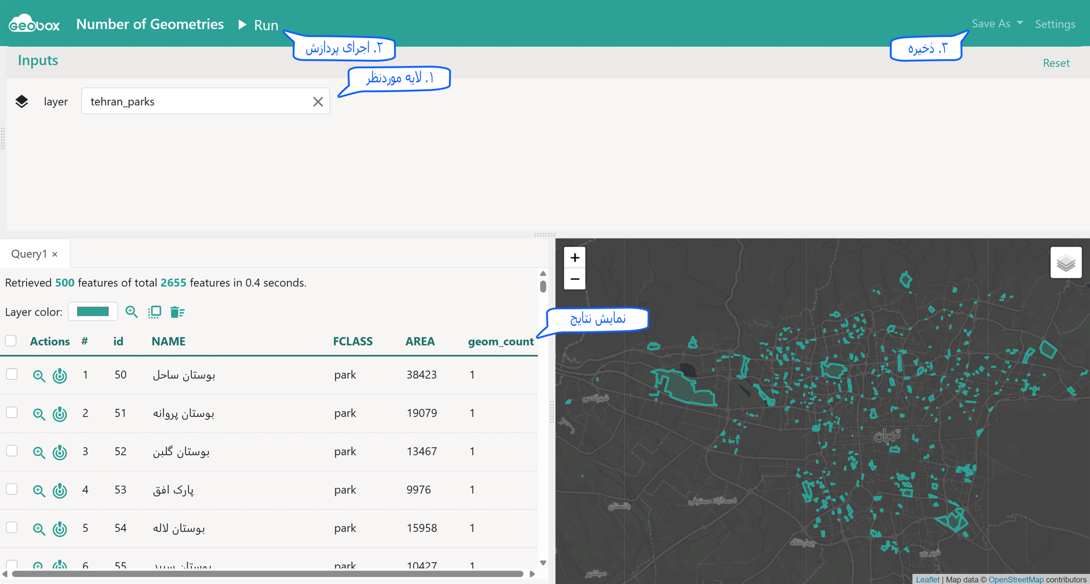The width and height of the screenshot is (1090, 584).
Task: Click the Geobox logo
Action: (x=34, y=23)
